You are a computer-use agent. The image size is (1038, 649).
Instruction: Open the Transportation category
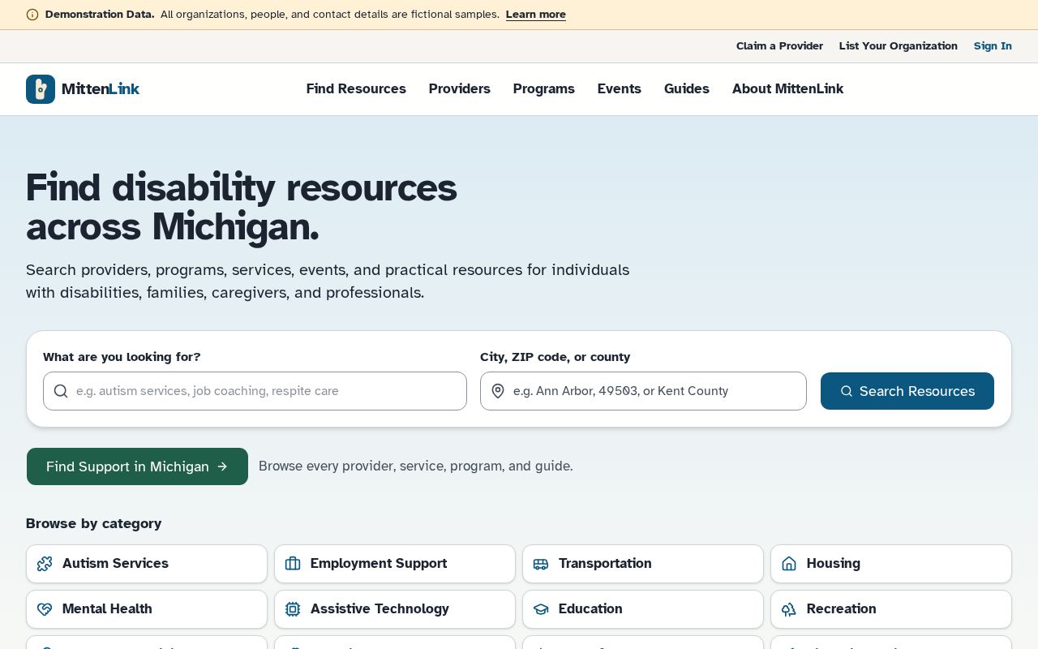point(643,564)
